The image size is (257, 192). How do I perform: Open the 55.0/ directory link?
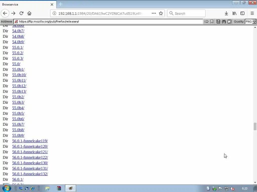click(16, 64)
